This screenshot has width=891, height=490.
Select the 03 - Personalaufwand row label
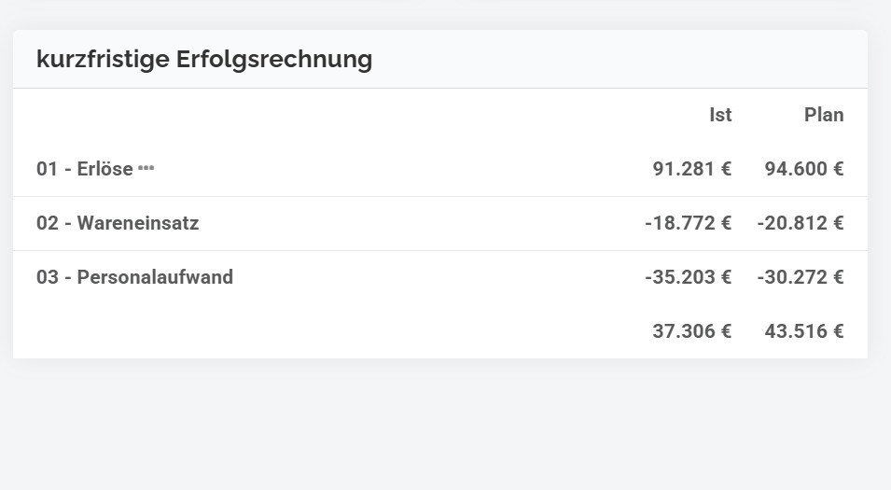coord(134,277)
